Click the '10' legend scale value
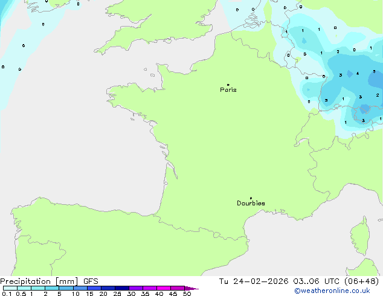The width and height of the screenshot is (383, 296). pos(76,294)
